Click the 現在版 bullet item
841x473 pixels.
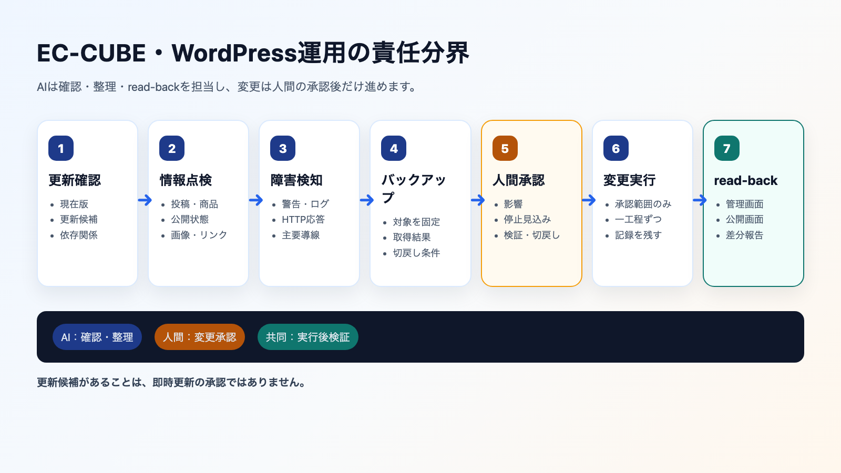tap(74, 204)
